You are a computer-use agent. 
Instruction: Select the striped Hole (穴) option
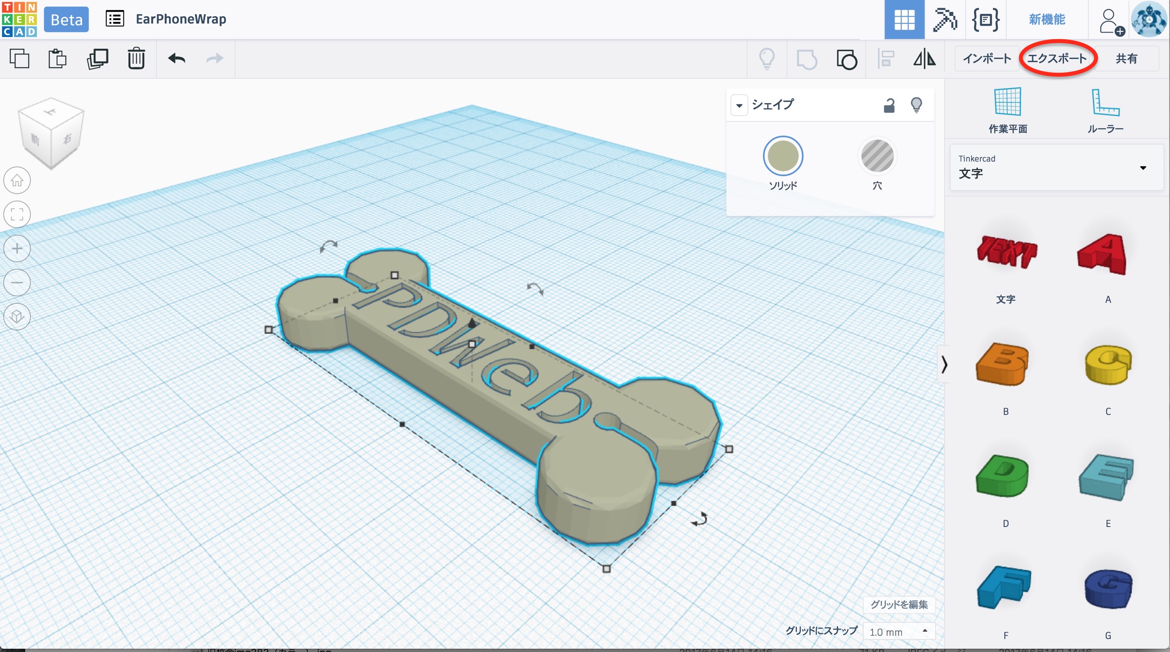[877, 156]
